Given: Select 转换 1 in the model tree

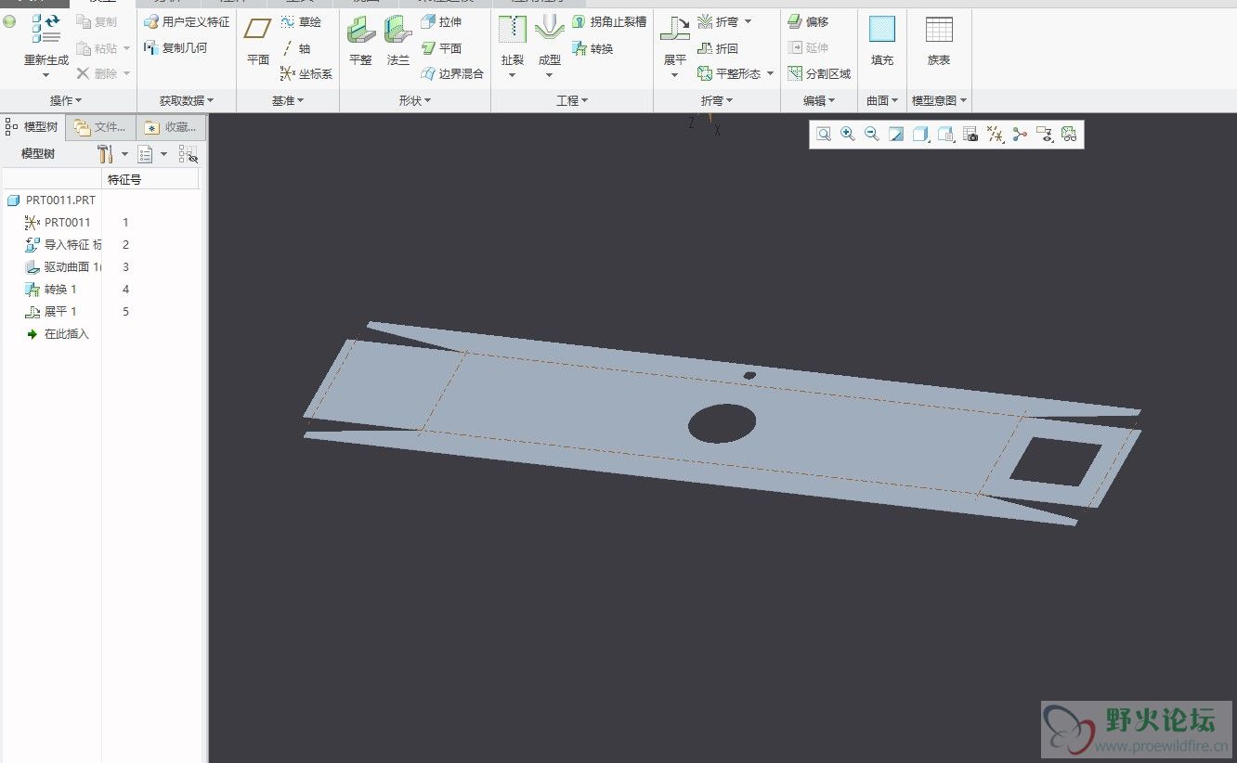Looking at the screenshot, I should coord(51,289).
